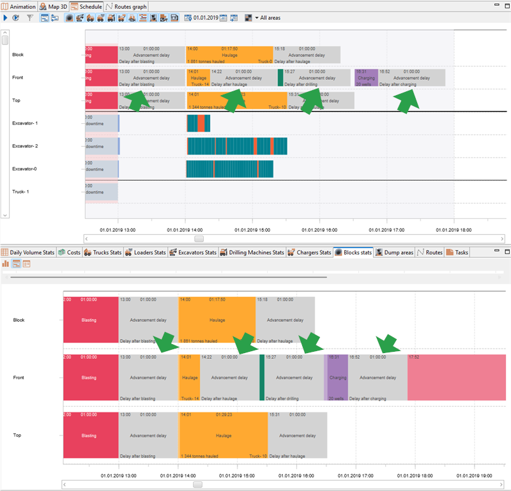This screenshot has height=491, width=511.
Task: Toggle the dump areas filter icon
Action: tap(153, 18)
